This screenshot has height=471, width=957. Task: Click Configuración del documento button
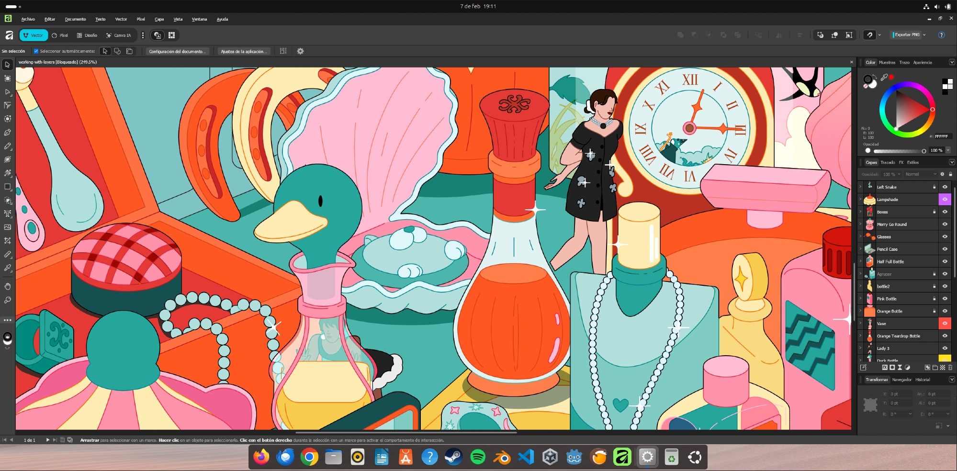[x=177, y=51]
